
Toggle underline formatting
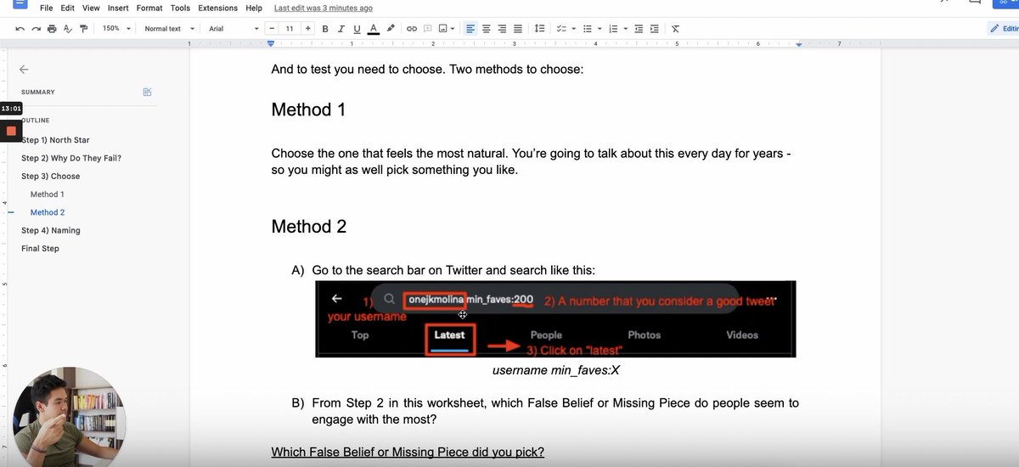click(x=357, y=29)
